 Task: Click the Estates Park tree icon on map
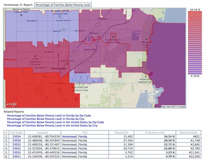click(22, 15)
